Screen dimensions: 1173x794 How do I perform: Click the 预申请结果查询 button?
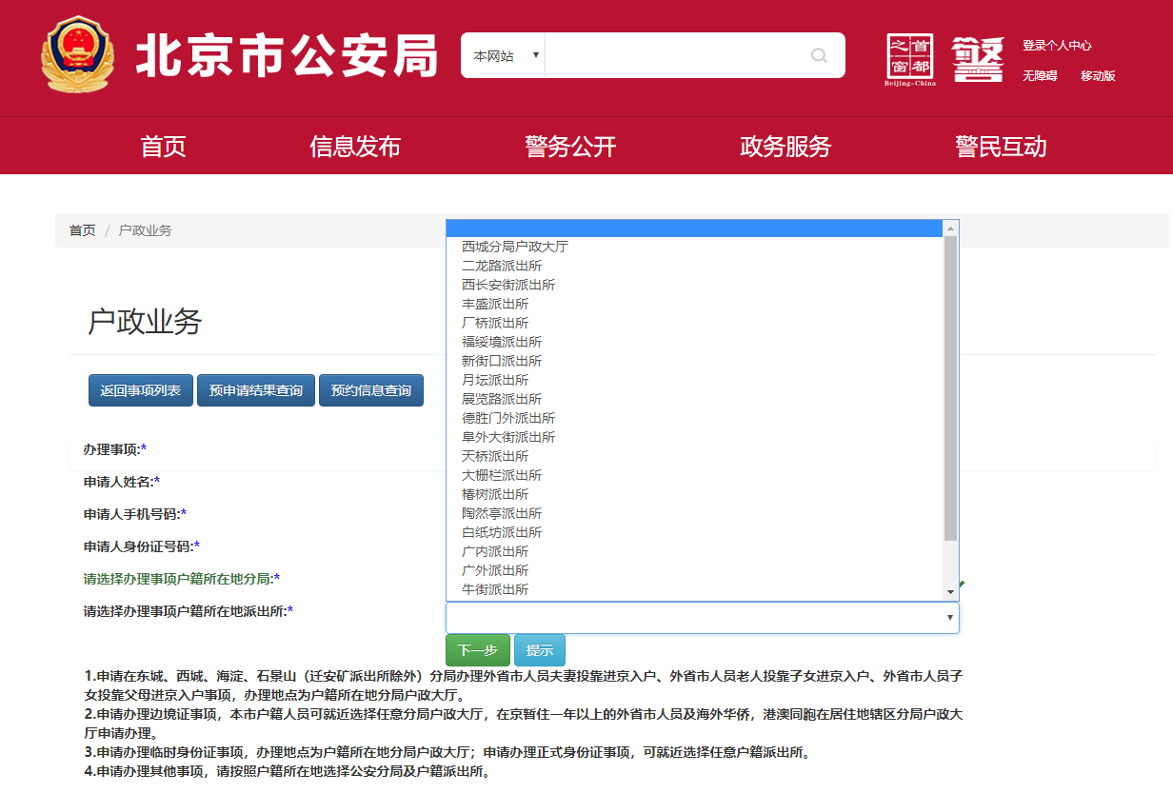[254, 389]
